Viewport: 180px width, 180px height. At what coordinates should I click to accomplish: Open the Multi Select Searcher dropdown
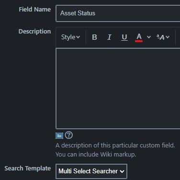click(91, 171)
